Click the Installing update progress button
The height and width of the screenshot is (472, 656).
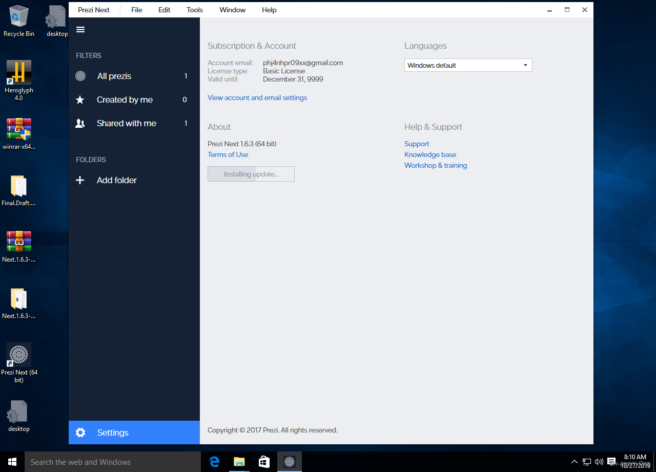click(x=251, y=174)
